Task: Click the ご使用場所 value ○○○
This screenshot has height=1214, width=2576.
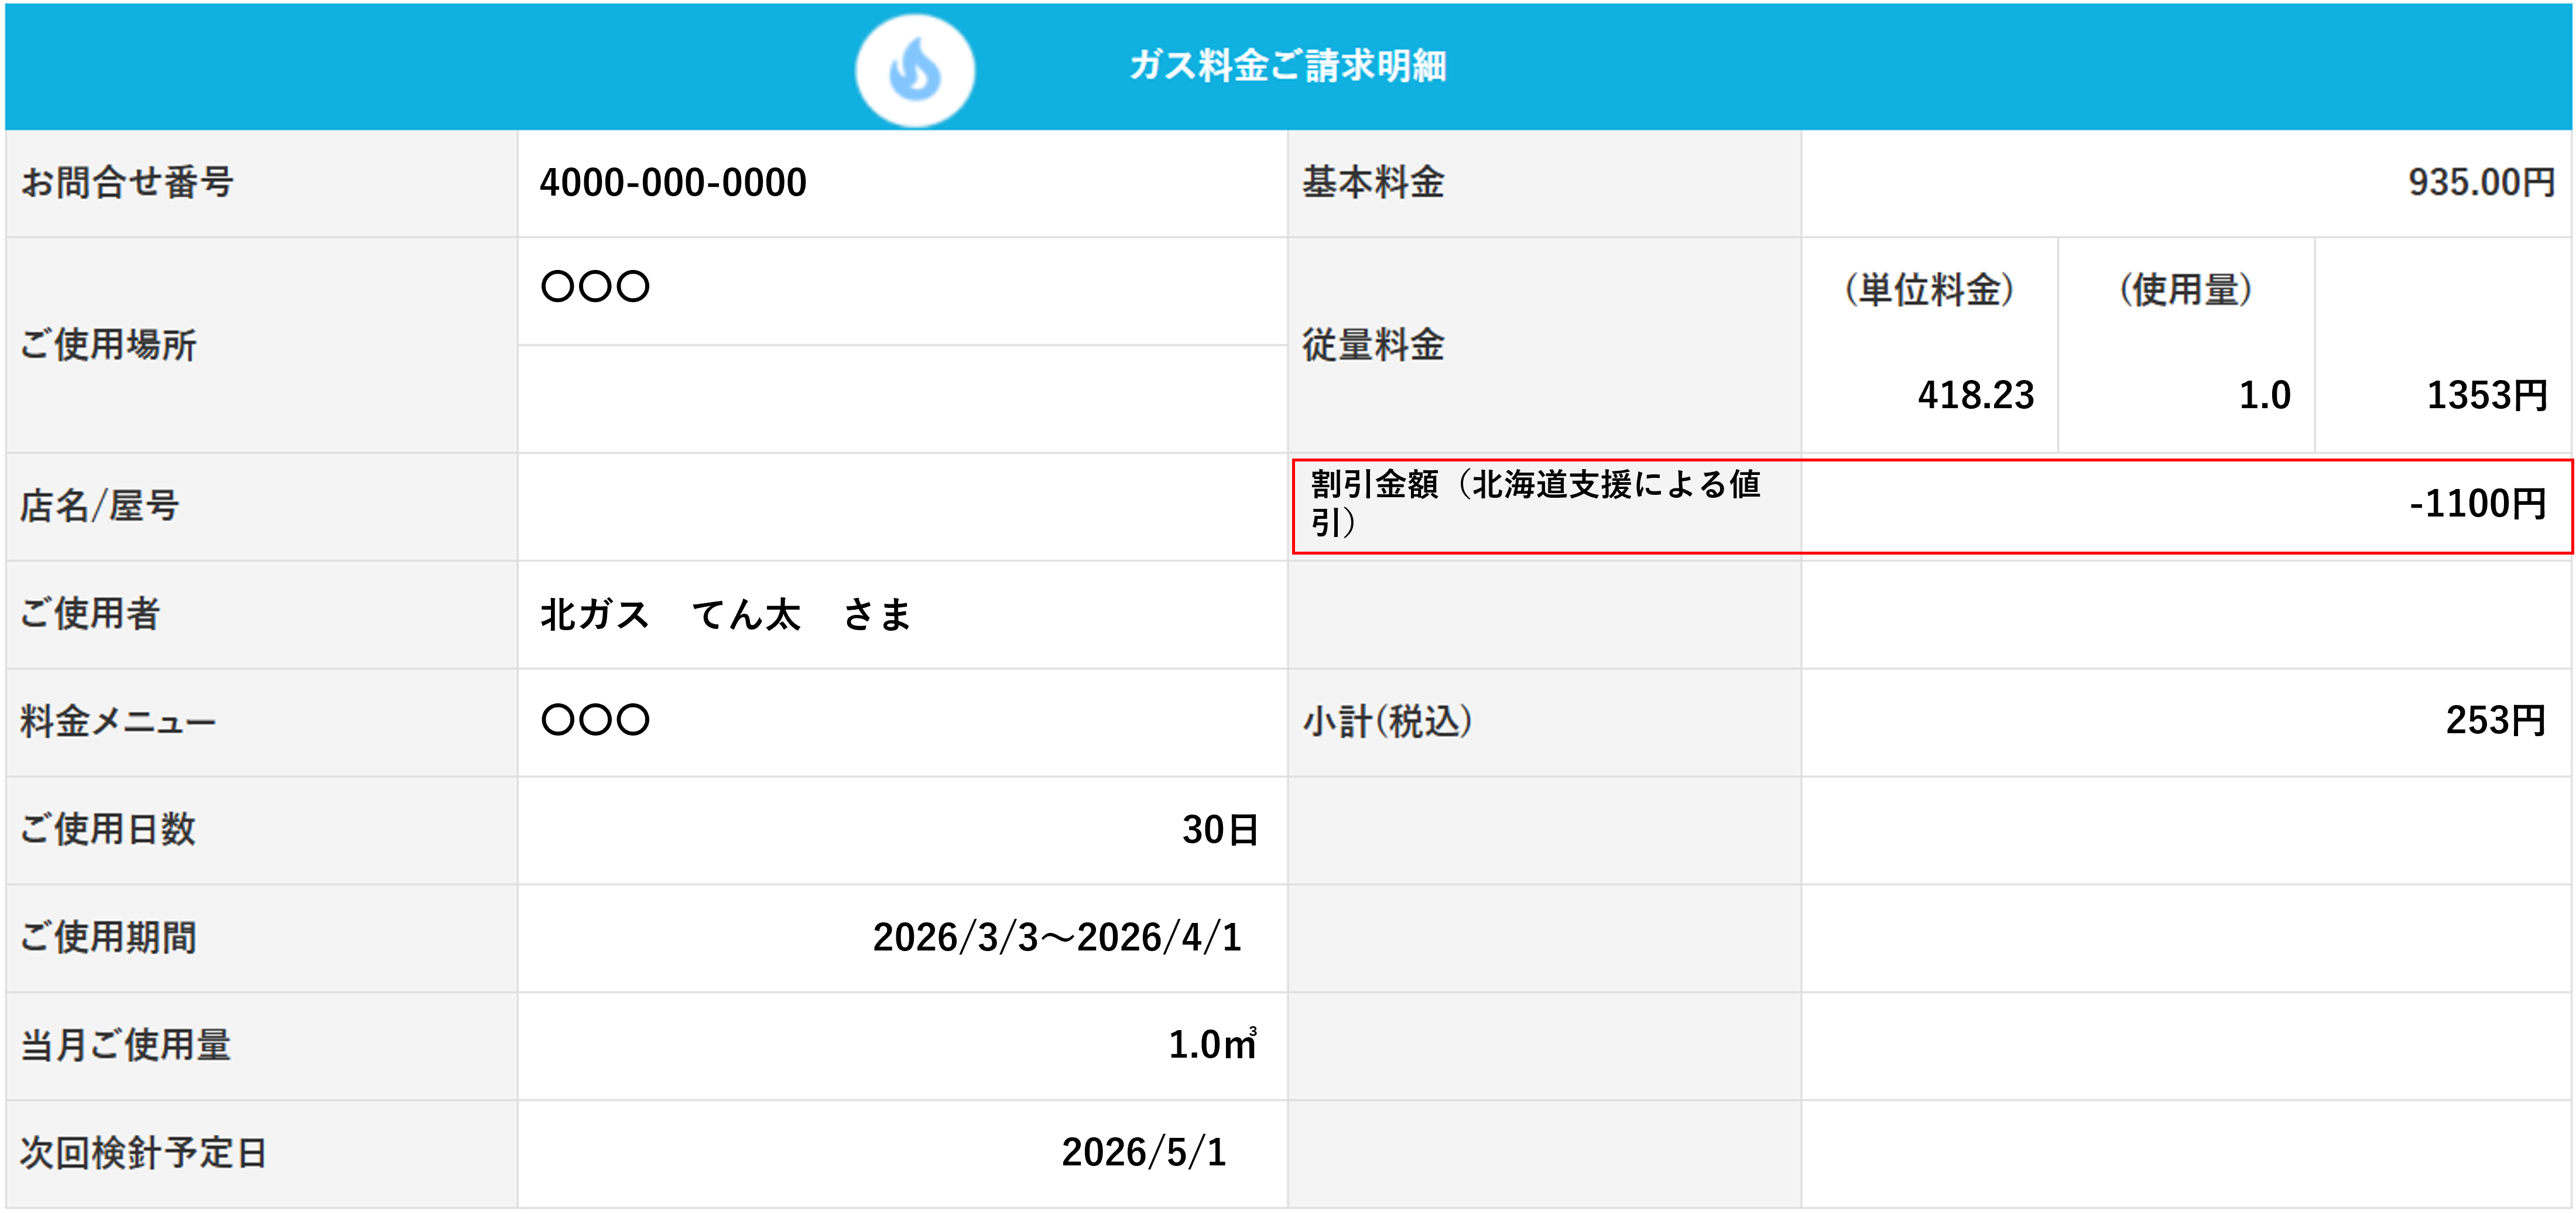Action: (595, 287)
